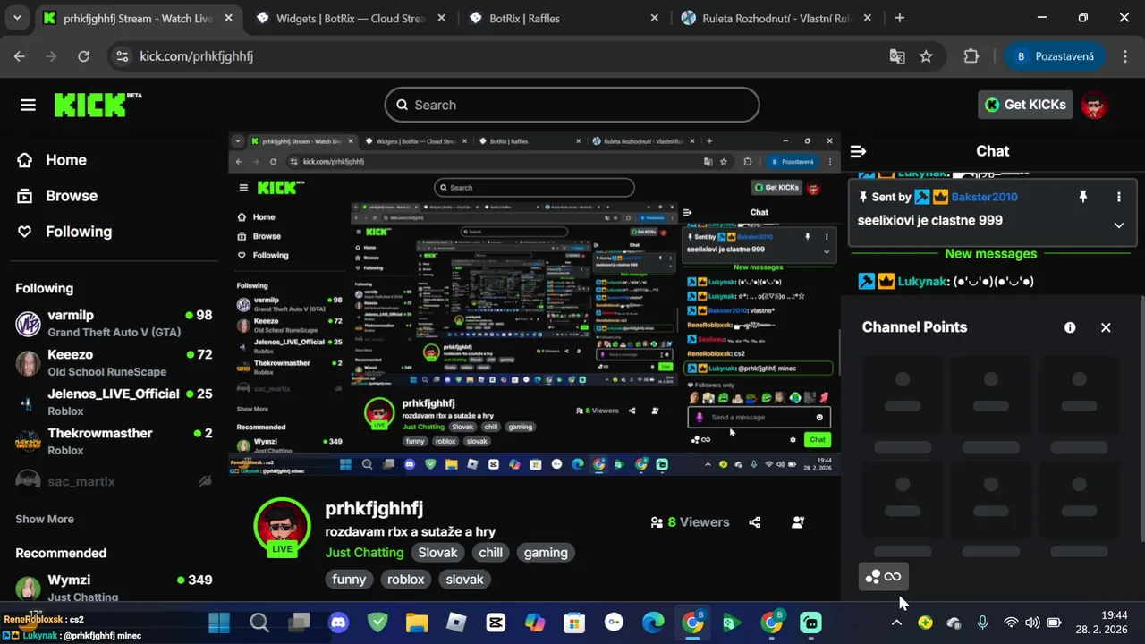Open Browse in Kick sidebar
Screen dimensions: 1145x644
[x=58, y=196]
